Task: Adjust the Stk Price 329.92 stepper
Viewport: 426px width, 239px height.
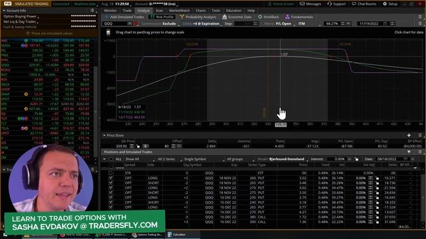Action: click(x=132, y=146)
